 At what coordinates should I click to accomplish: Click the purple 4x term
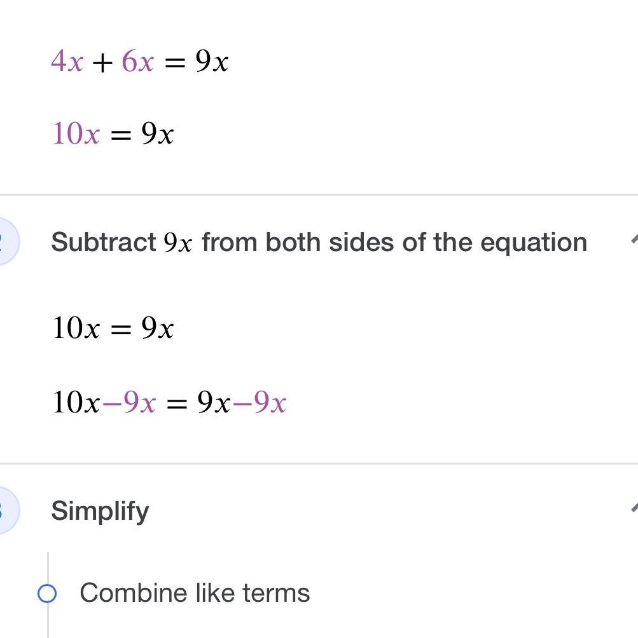point(67,62)
